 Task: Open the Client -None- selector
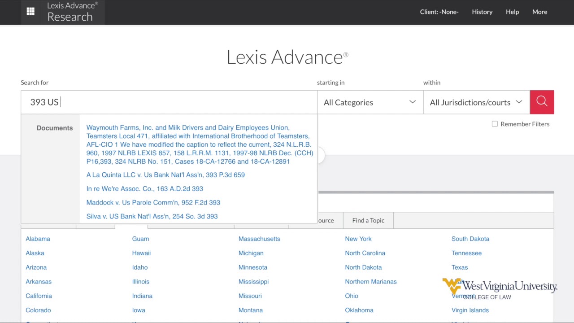tap(439, 12)
